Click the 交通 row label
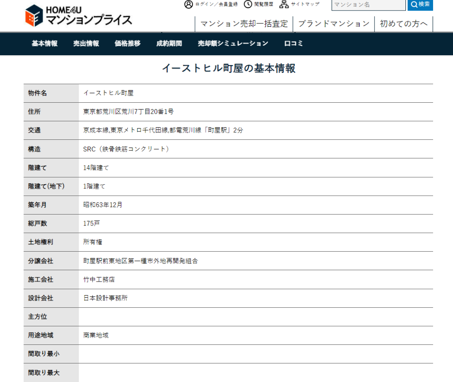 (34, 130)
